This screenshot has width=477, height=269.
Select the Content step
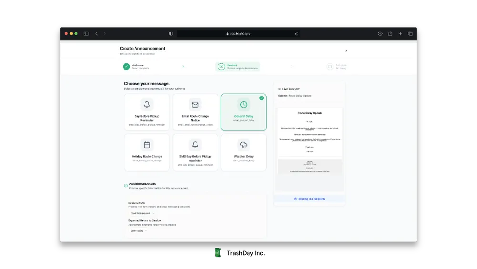tap(238, 66)
